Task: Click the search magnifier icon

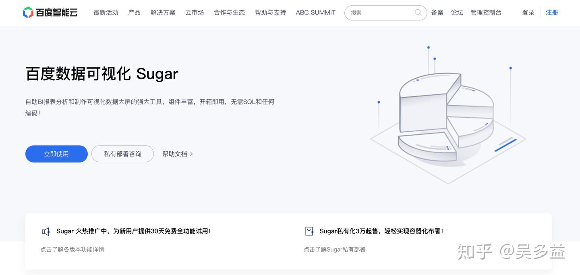Action: click(418, 12)
